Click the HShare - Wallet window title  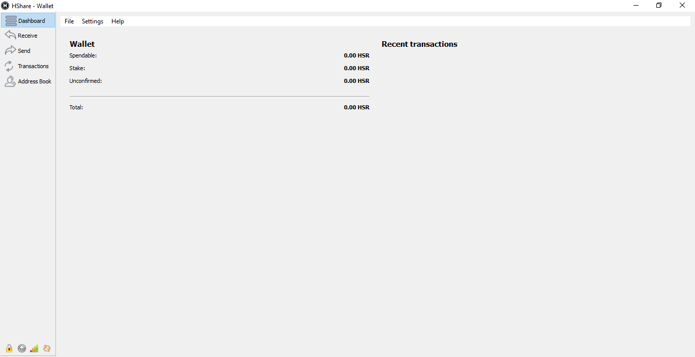pos(33,6)
